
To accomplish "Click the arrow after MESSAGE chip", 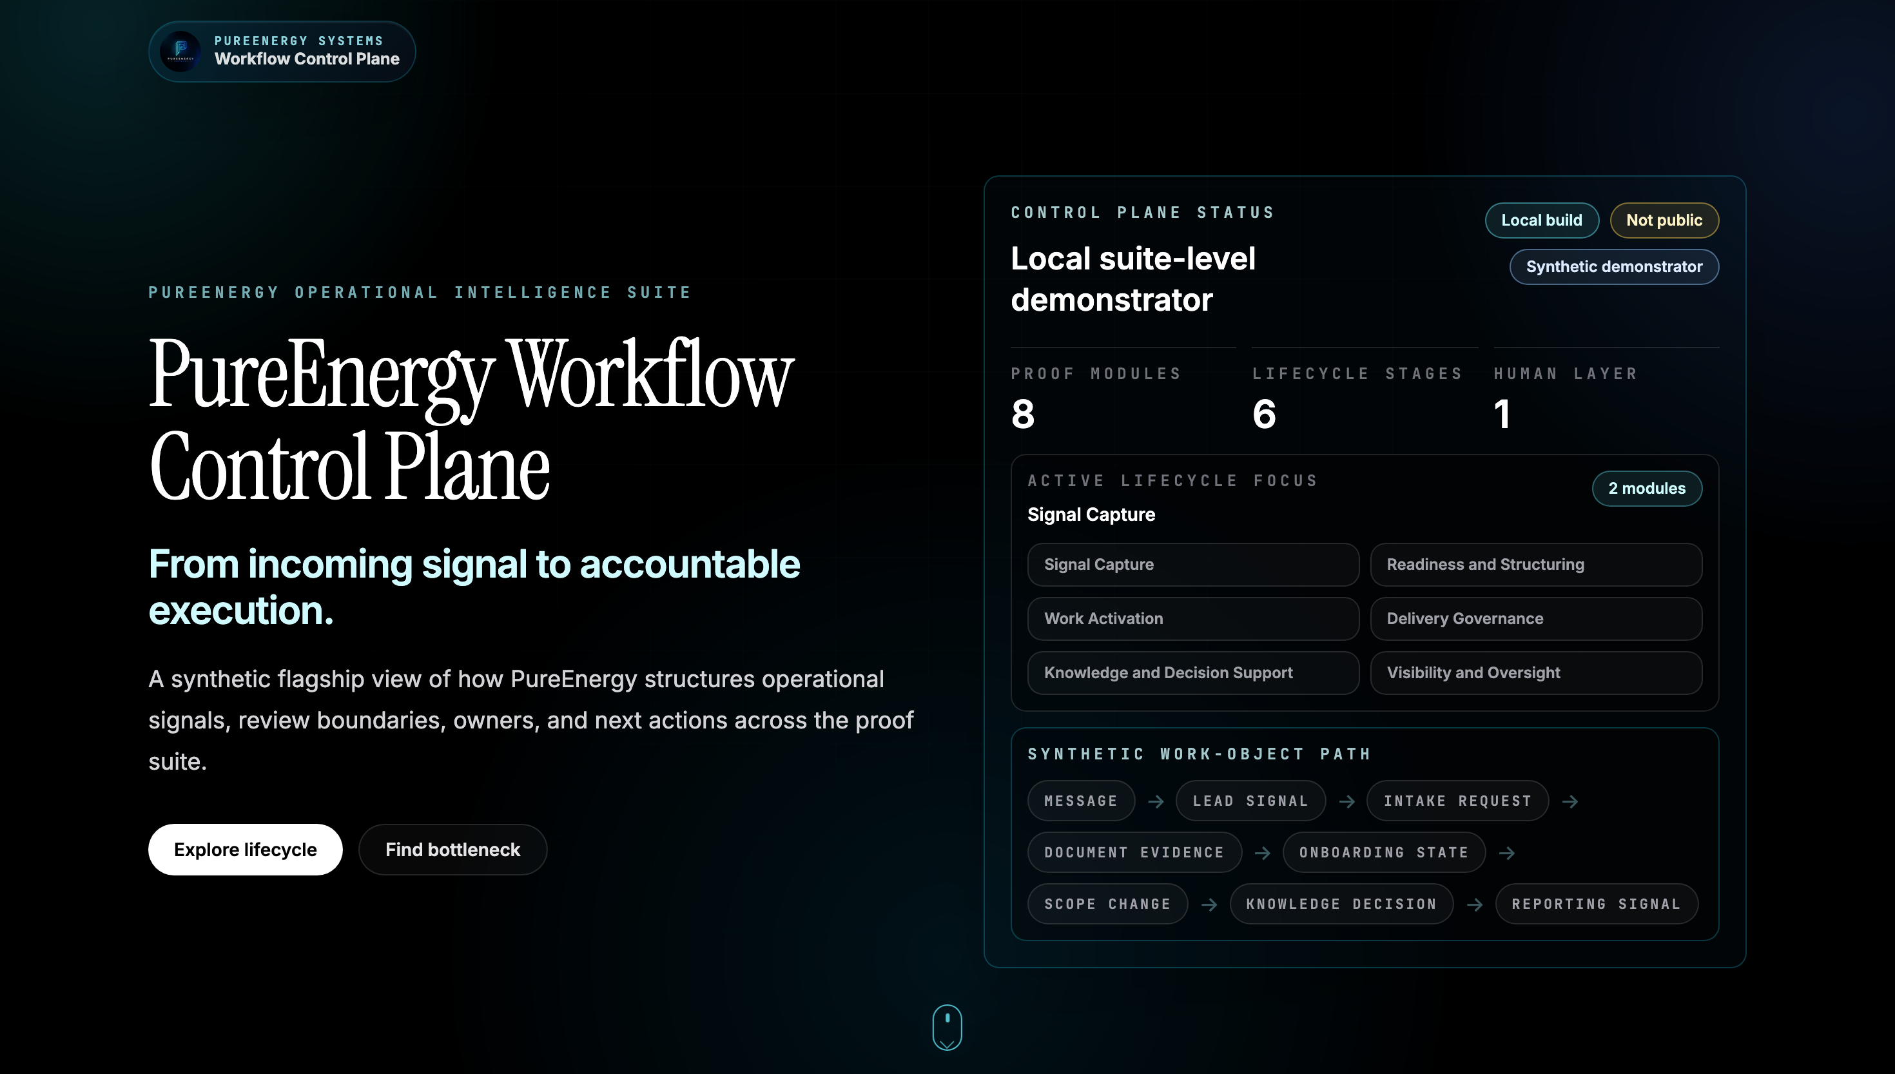I will (1156, 801).
